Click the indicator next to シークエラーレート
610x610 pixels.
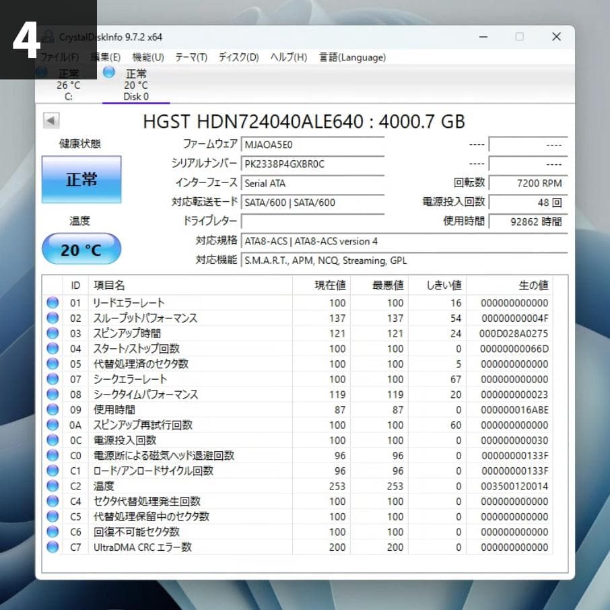click(53, 379)
